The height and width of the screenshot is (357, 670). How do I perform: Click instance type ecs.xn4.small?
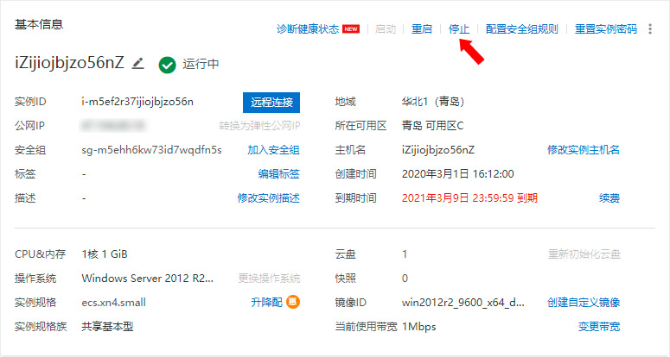[x=113, y=302]
